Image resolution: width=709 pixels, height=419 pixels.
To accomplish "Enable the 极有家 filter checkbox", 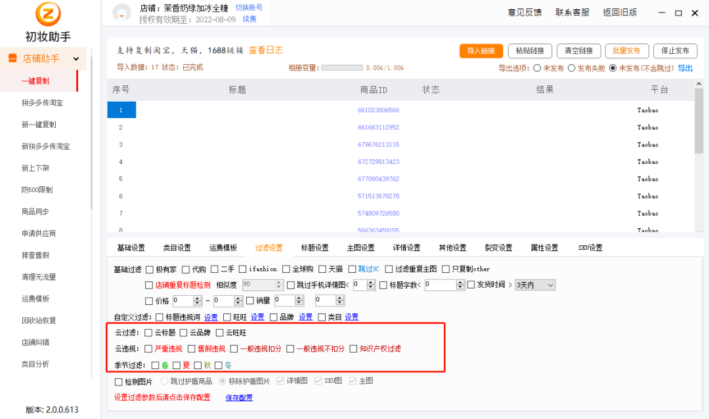I will pyautogui.click(x=150, y=269).
